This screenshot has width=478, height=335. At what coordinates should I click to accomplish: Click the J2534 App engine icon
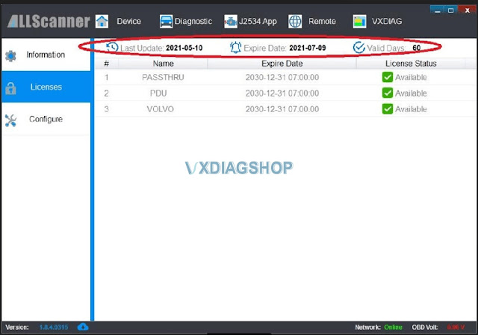(231, 22)
